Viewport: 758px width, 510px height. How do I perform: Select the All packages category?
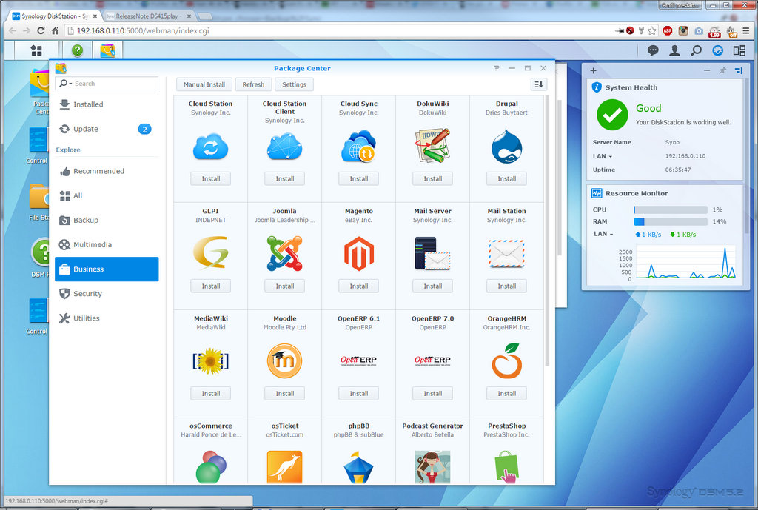[x=107, y=195]
